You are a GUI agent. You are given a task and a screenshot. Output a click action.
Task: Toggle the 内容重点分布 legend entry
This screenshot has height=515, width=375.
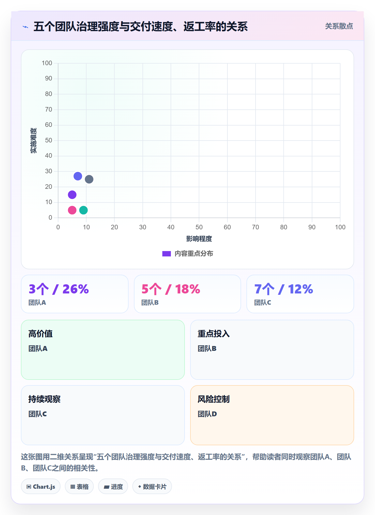point(187,253)
